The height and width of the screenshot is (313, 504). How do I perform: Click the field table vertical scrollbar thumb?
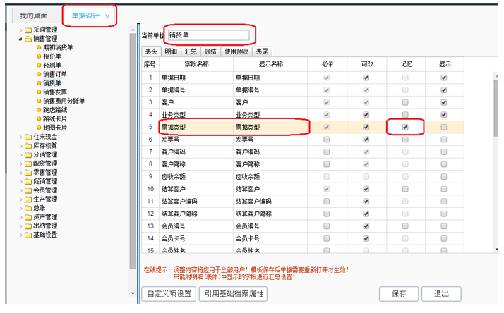click(497, 107)
